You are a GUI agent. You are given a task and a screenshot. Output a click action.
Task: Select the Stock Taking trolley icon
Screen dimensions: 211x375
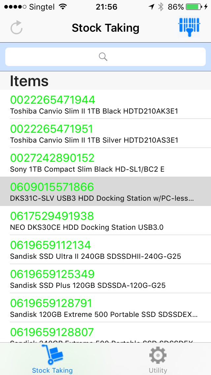[52, 355]
